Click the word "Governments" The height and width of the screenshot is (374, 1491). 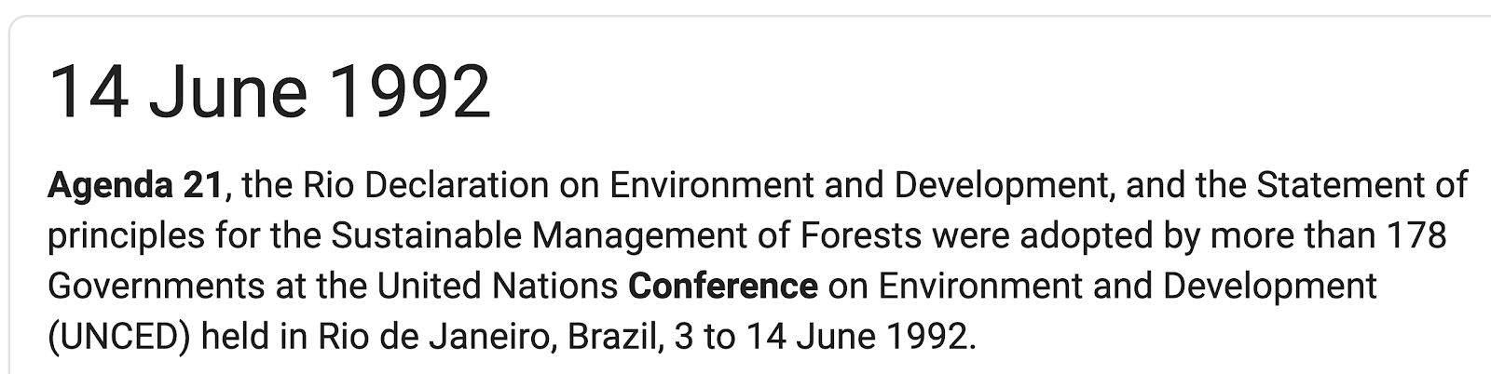pyautogui.click(x=156, y=286)
